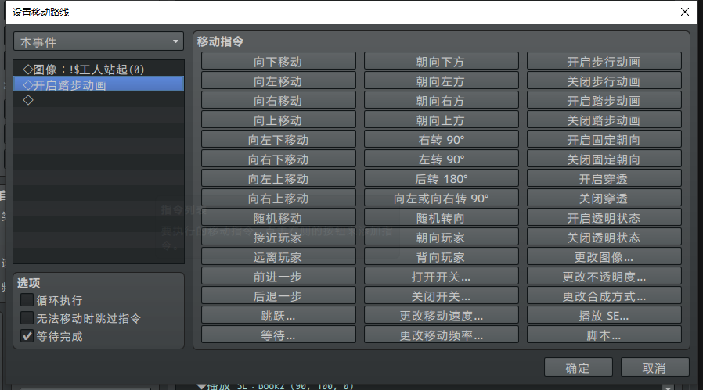
Task: Close the 设置移动路线 dialog window
Action: point(685,12)
